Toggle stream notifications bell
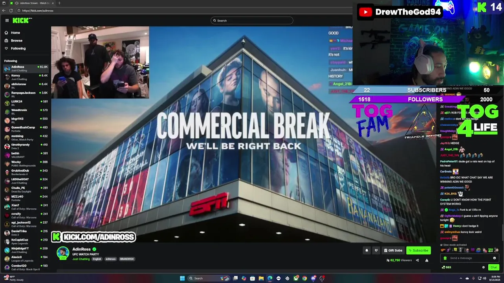This screenshot has width=504, height=283. pos(367,250)
